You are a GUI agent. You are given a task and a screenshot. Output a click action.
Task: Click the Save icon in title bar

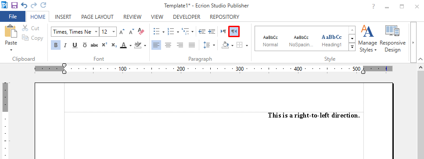pyautogui.click(x=14, y=5)
